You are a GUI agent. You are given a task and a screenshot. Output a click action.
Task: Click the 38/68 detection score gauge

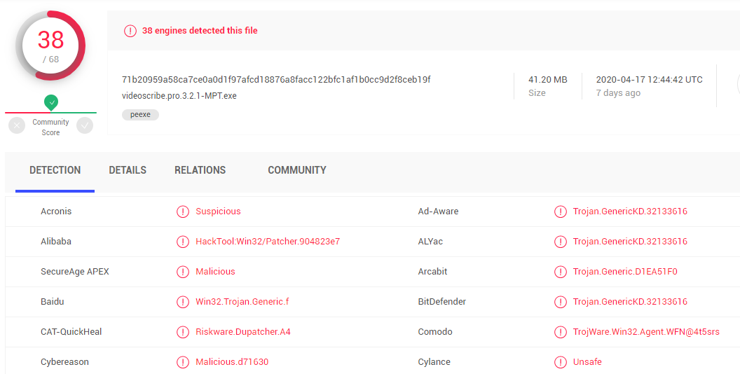click(x=51, y=46)
